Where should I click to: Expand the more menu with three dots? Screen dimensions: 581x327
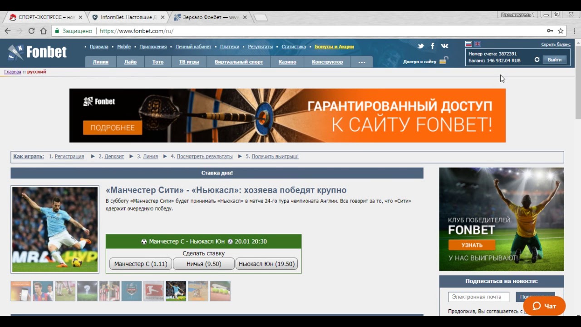362,62
